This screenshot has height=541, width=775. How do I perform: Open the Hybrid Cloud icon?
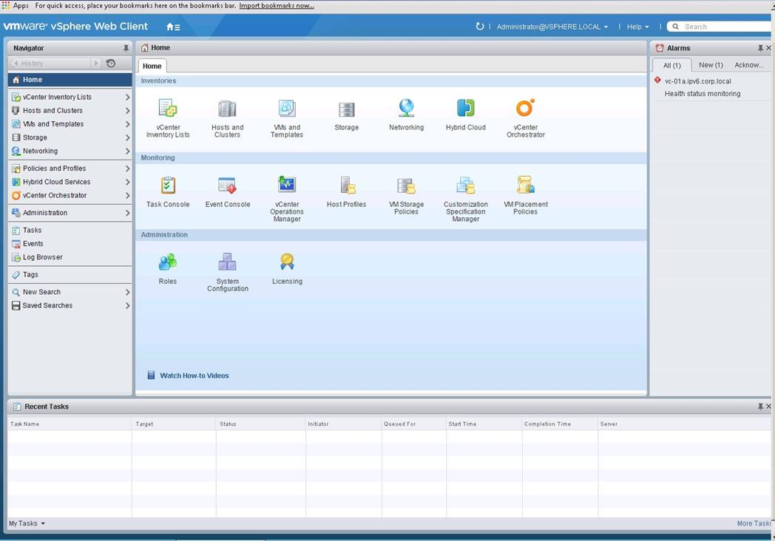pyautogui.click(x=466, y=108)
